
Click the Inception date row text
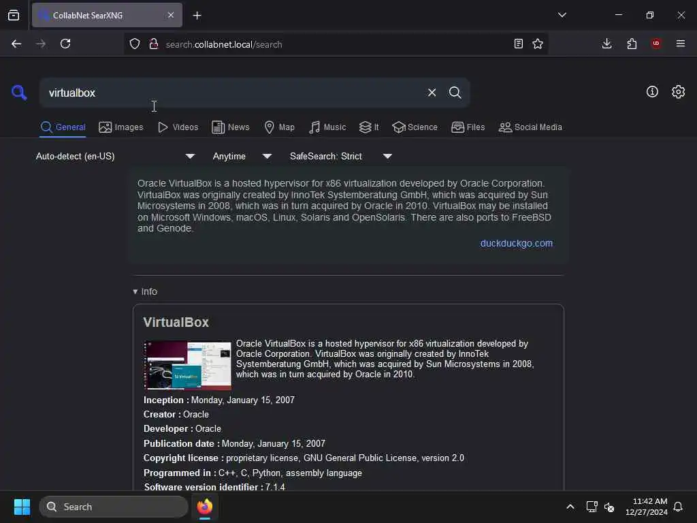(218, 400)
